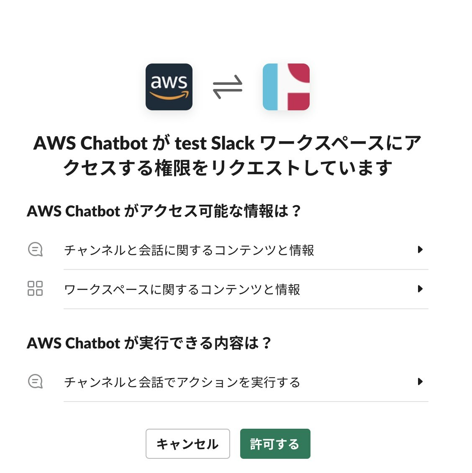
Task: Expand the チャンネルと会話でアクションを実行する arrow
Action: click(420, 381)
